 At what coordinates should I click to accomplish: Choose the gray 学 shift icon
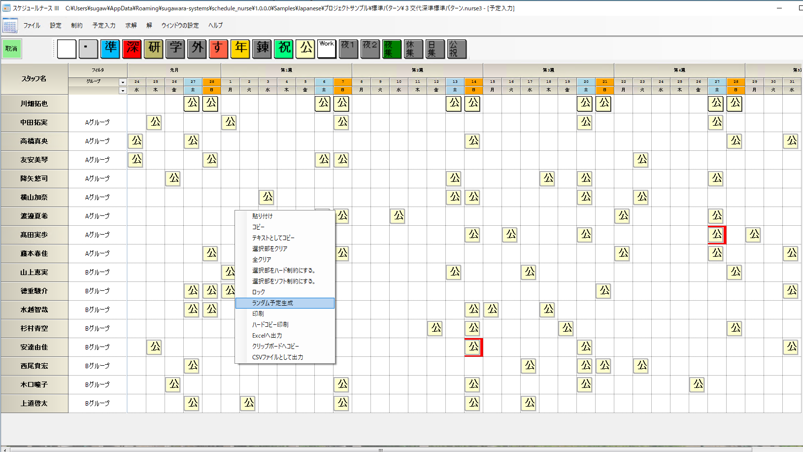[x=175, y=49]
